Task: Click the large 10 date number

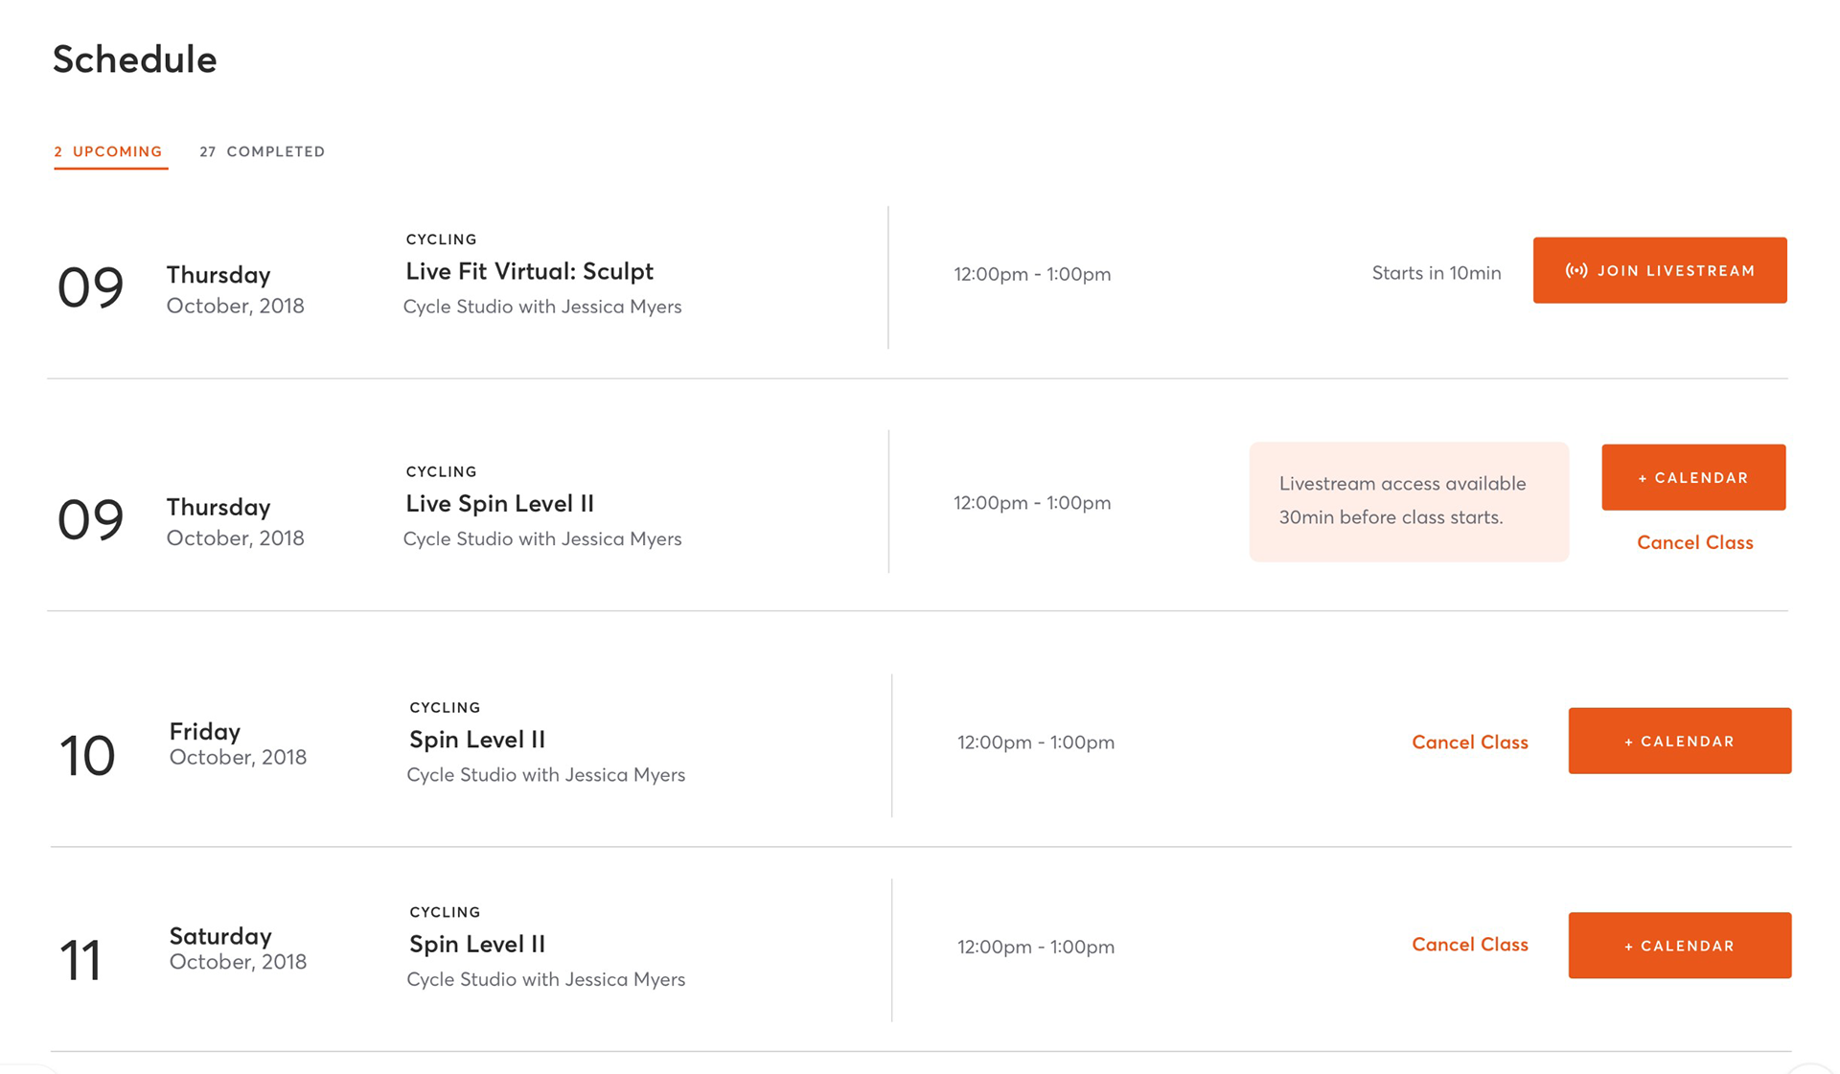Action: tap(86, 756)
